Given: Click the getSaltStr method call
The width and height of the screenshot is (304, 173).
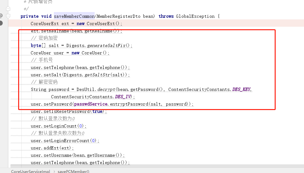Looking at the screenshot, I should [98, 75].
